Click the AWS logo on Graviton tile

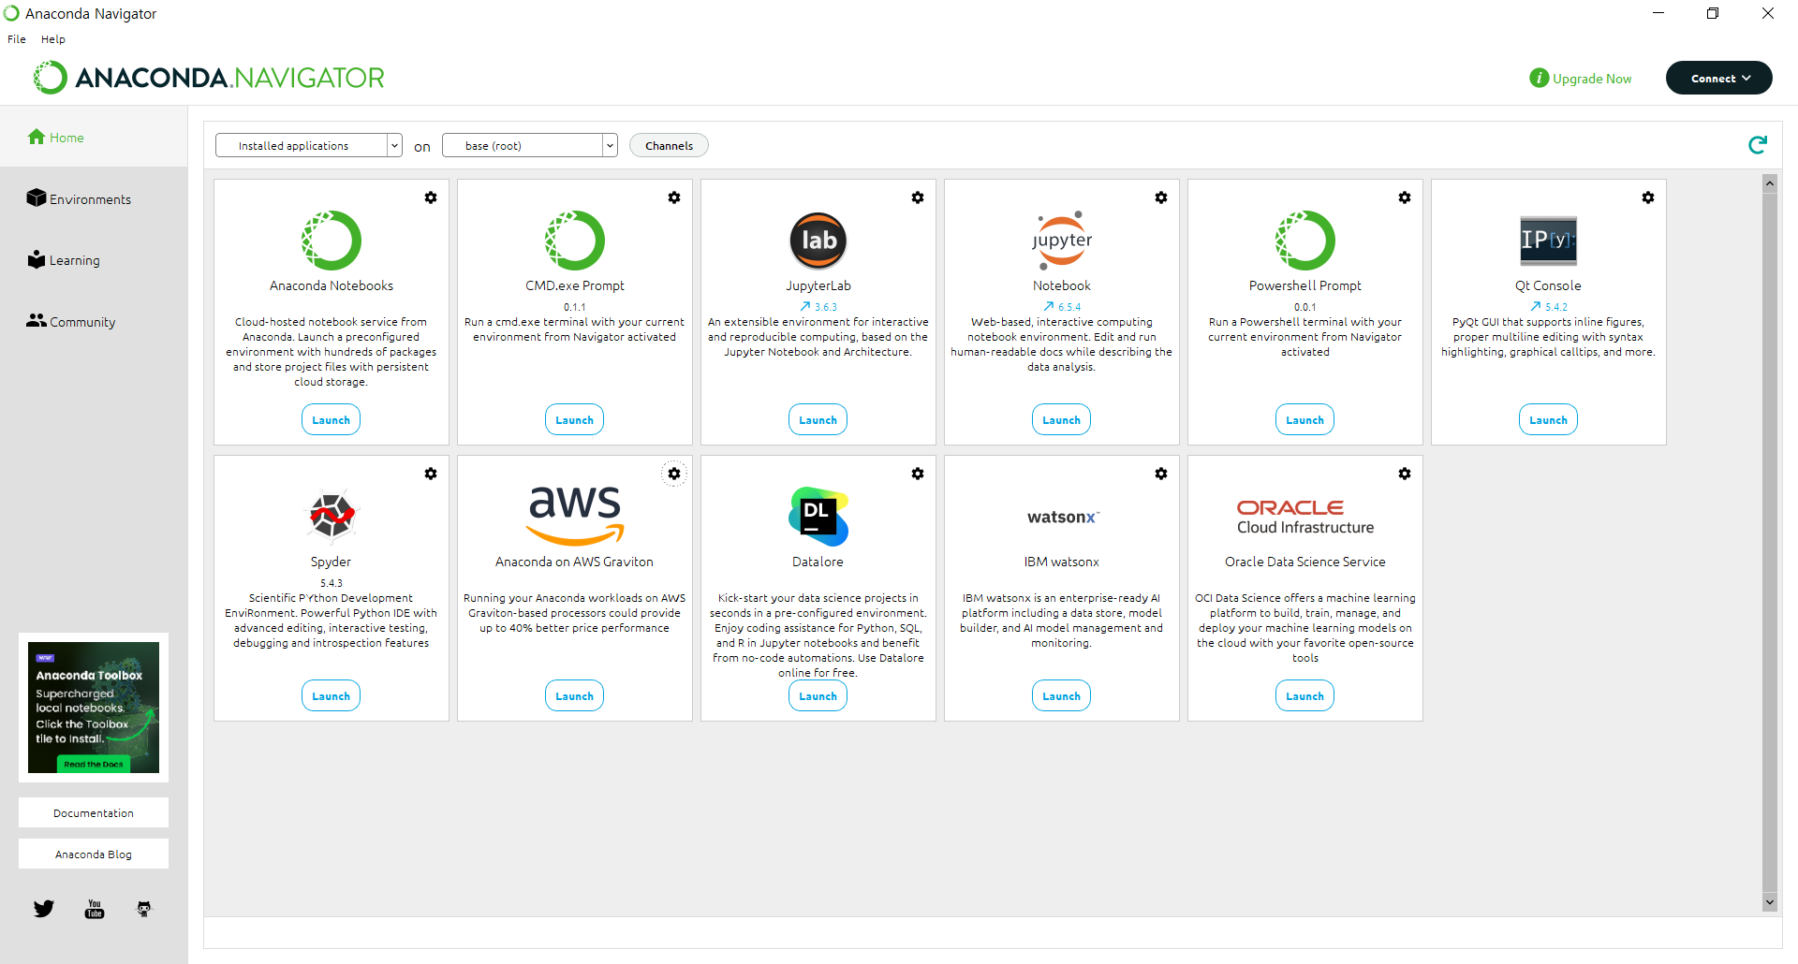coord(575,516)
